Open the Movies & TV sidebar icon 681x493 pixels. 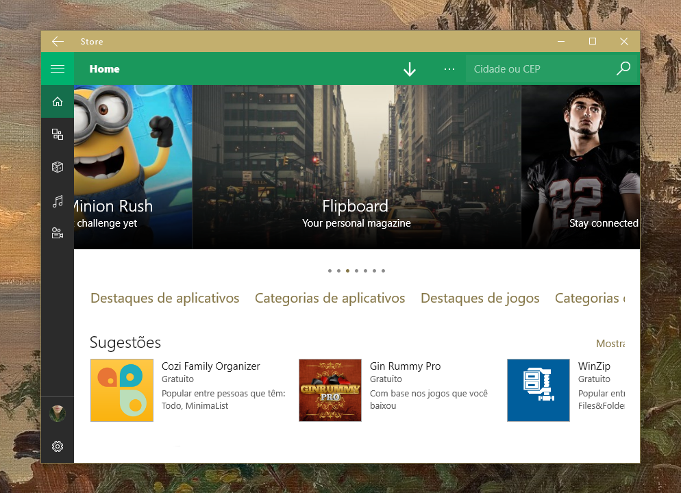point(58,233)
